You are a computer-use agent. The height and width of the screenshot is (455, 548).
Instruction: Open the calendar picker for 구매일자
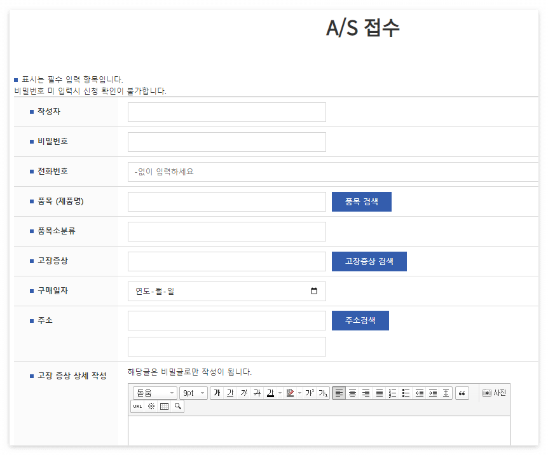[314, 291]
